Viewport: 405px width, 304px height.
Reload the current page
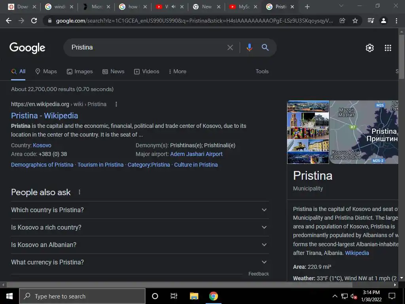[x=34, y=21]
